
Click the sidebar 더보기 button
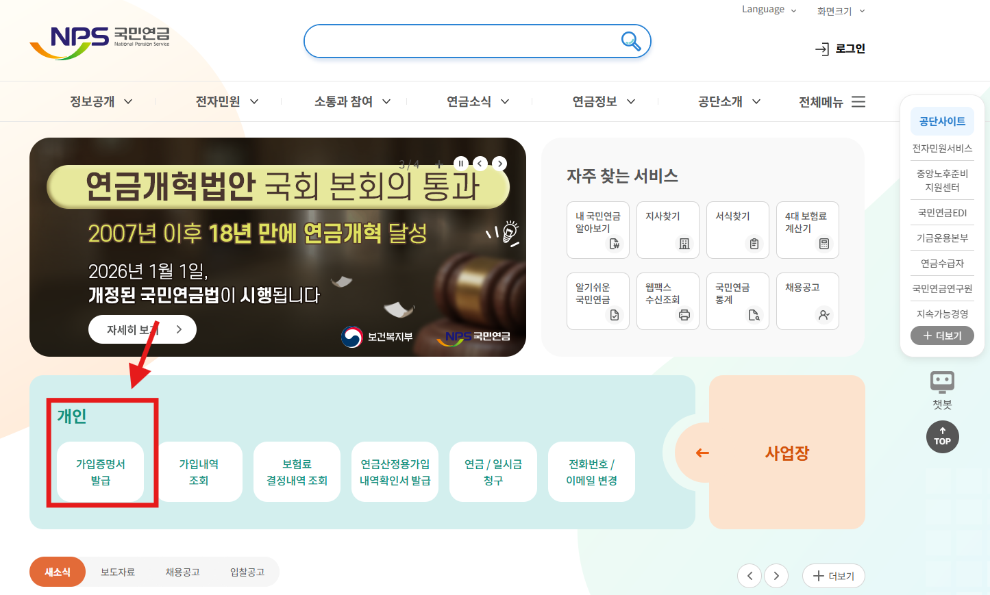(942, 336)
